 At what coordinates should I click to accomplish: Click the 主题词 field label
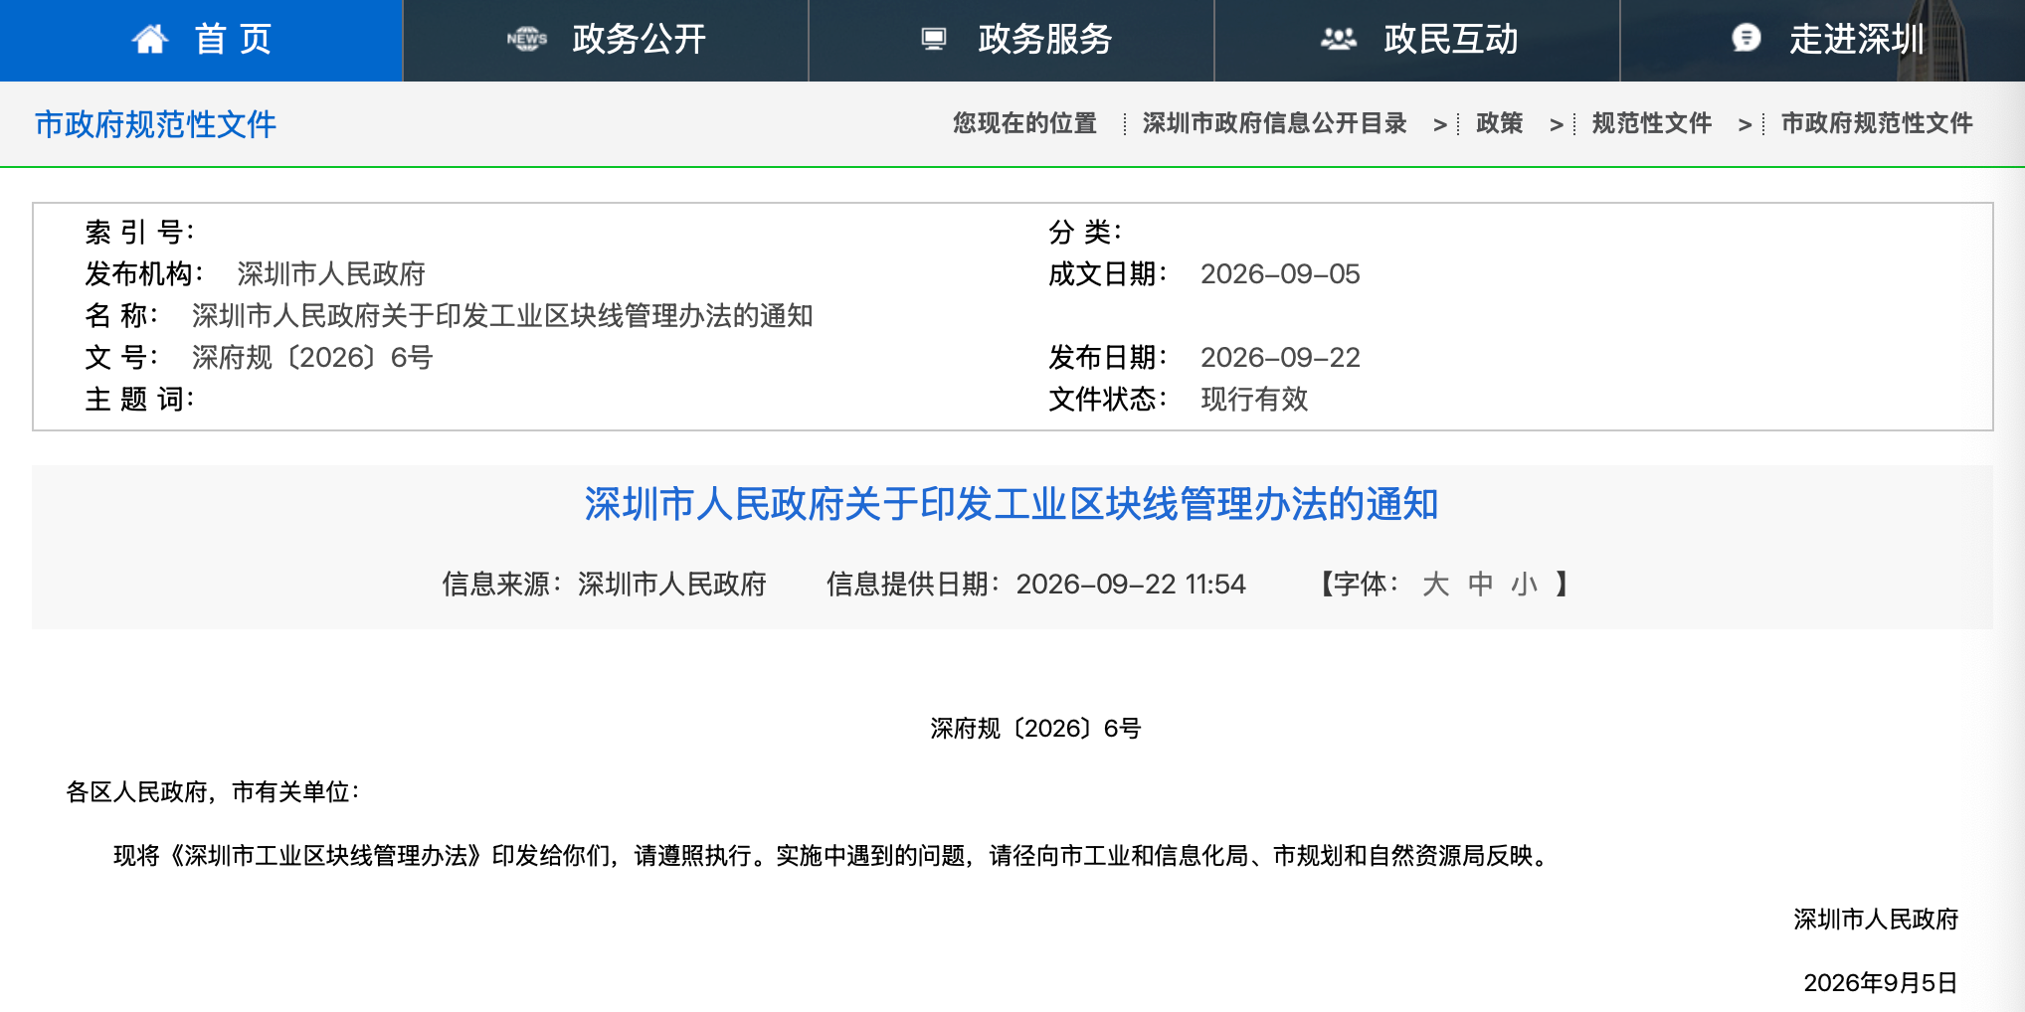click(x=139, y=400)
